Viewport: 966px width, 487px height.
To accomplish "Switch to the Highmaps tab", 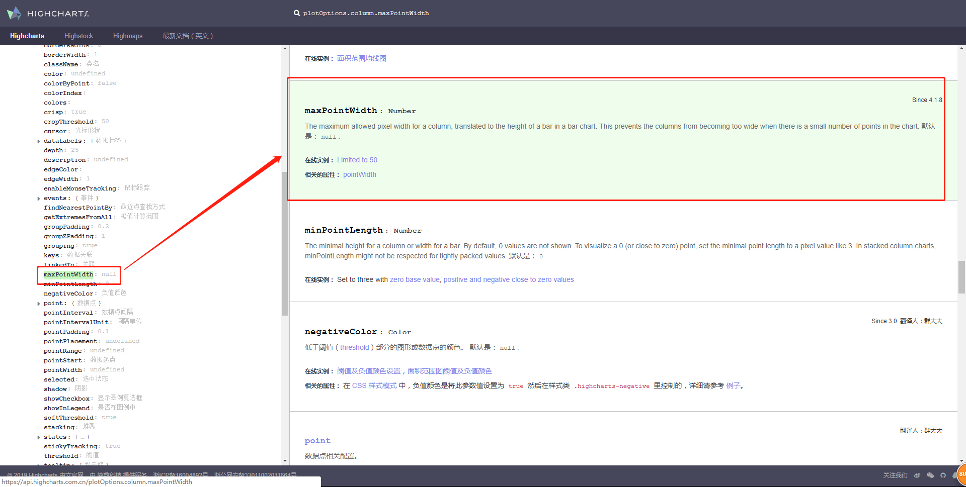I will pyautogui.click(x=128, y=36).
